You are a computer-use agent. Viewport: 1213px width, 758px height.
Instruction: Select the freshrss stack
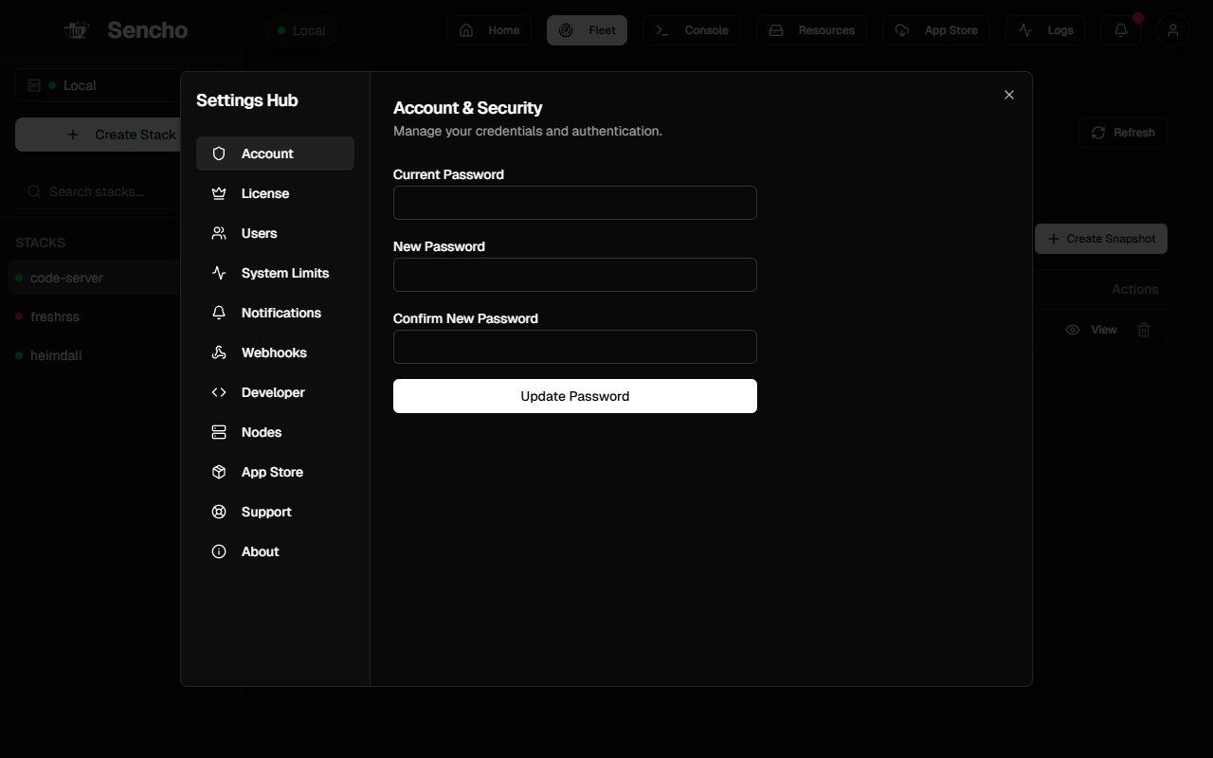coord(93,316)
